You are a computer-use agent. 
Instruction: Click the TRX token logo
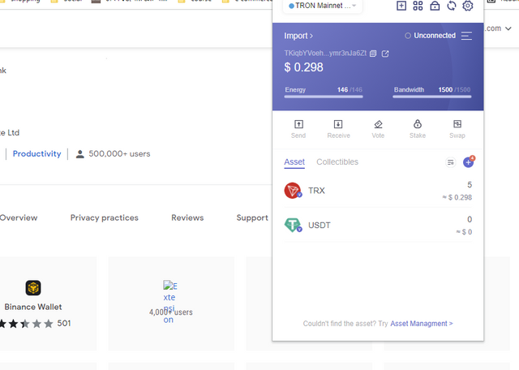pos(293,191)
